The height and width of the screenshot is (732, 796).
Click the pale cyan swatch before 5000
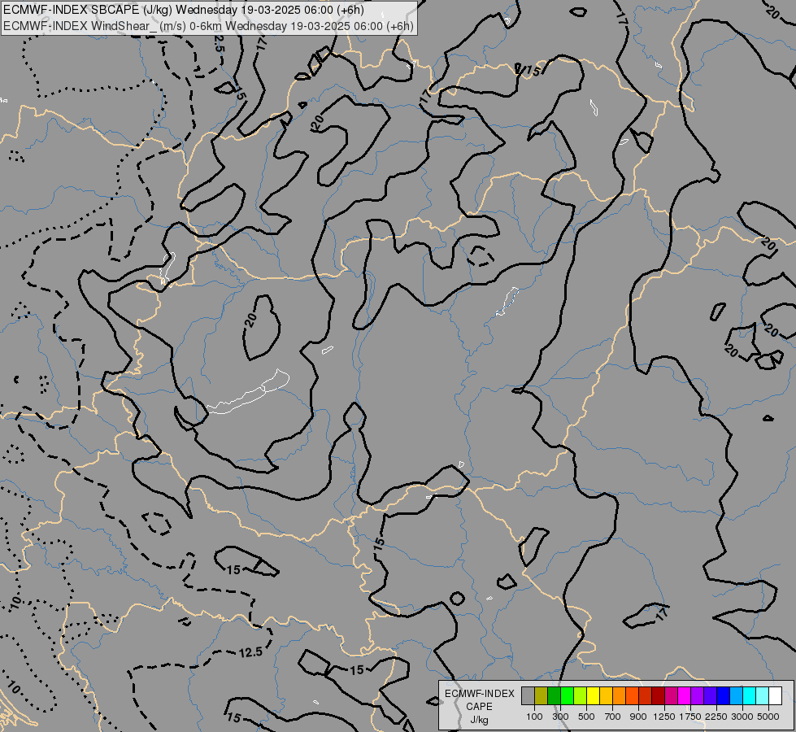click(763, 696)
